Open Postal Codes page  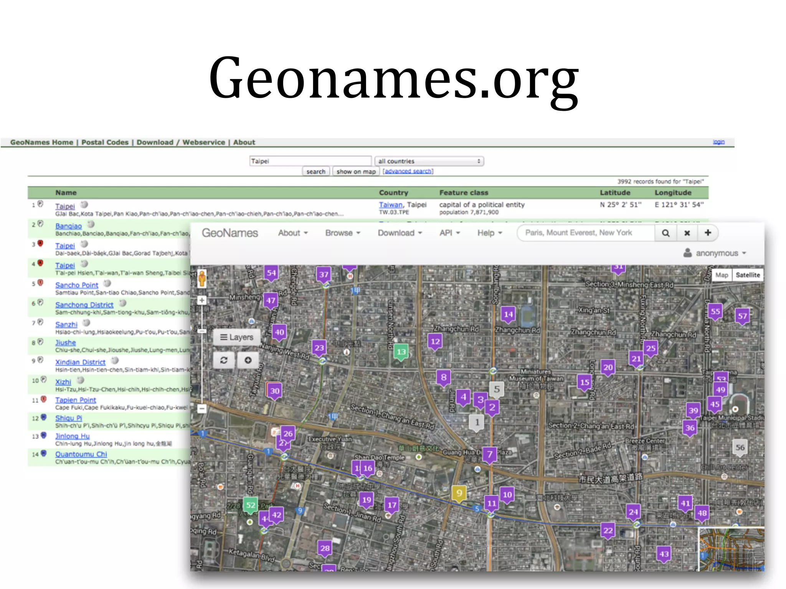point(105,142)
